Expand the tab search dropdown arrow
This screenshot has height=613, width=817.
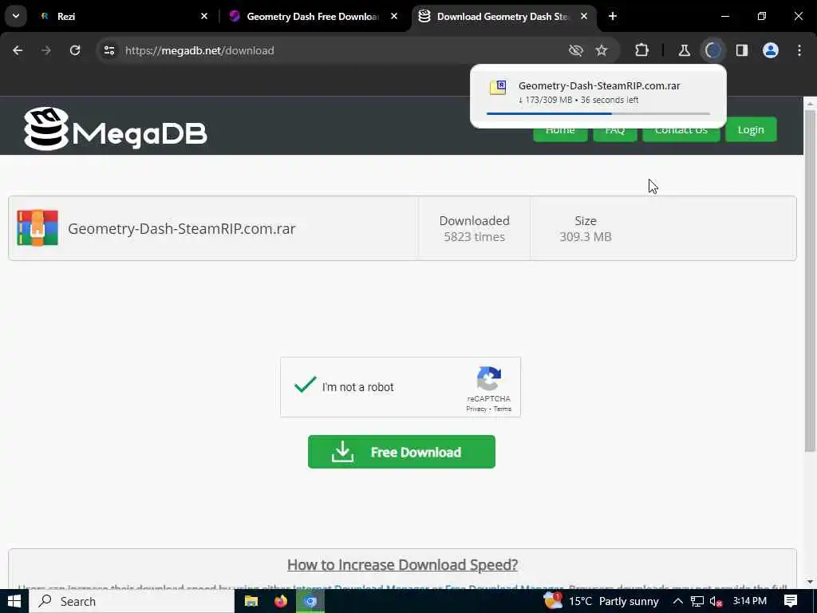pyautogui.click(x=16, y=16)
